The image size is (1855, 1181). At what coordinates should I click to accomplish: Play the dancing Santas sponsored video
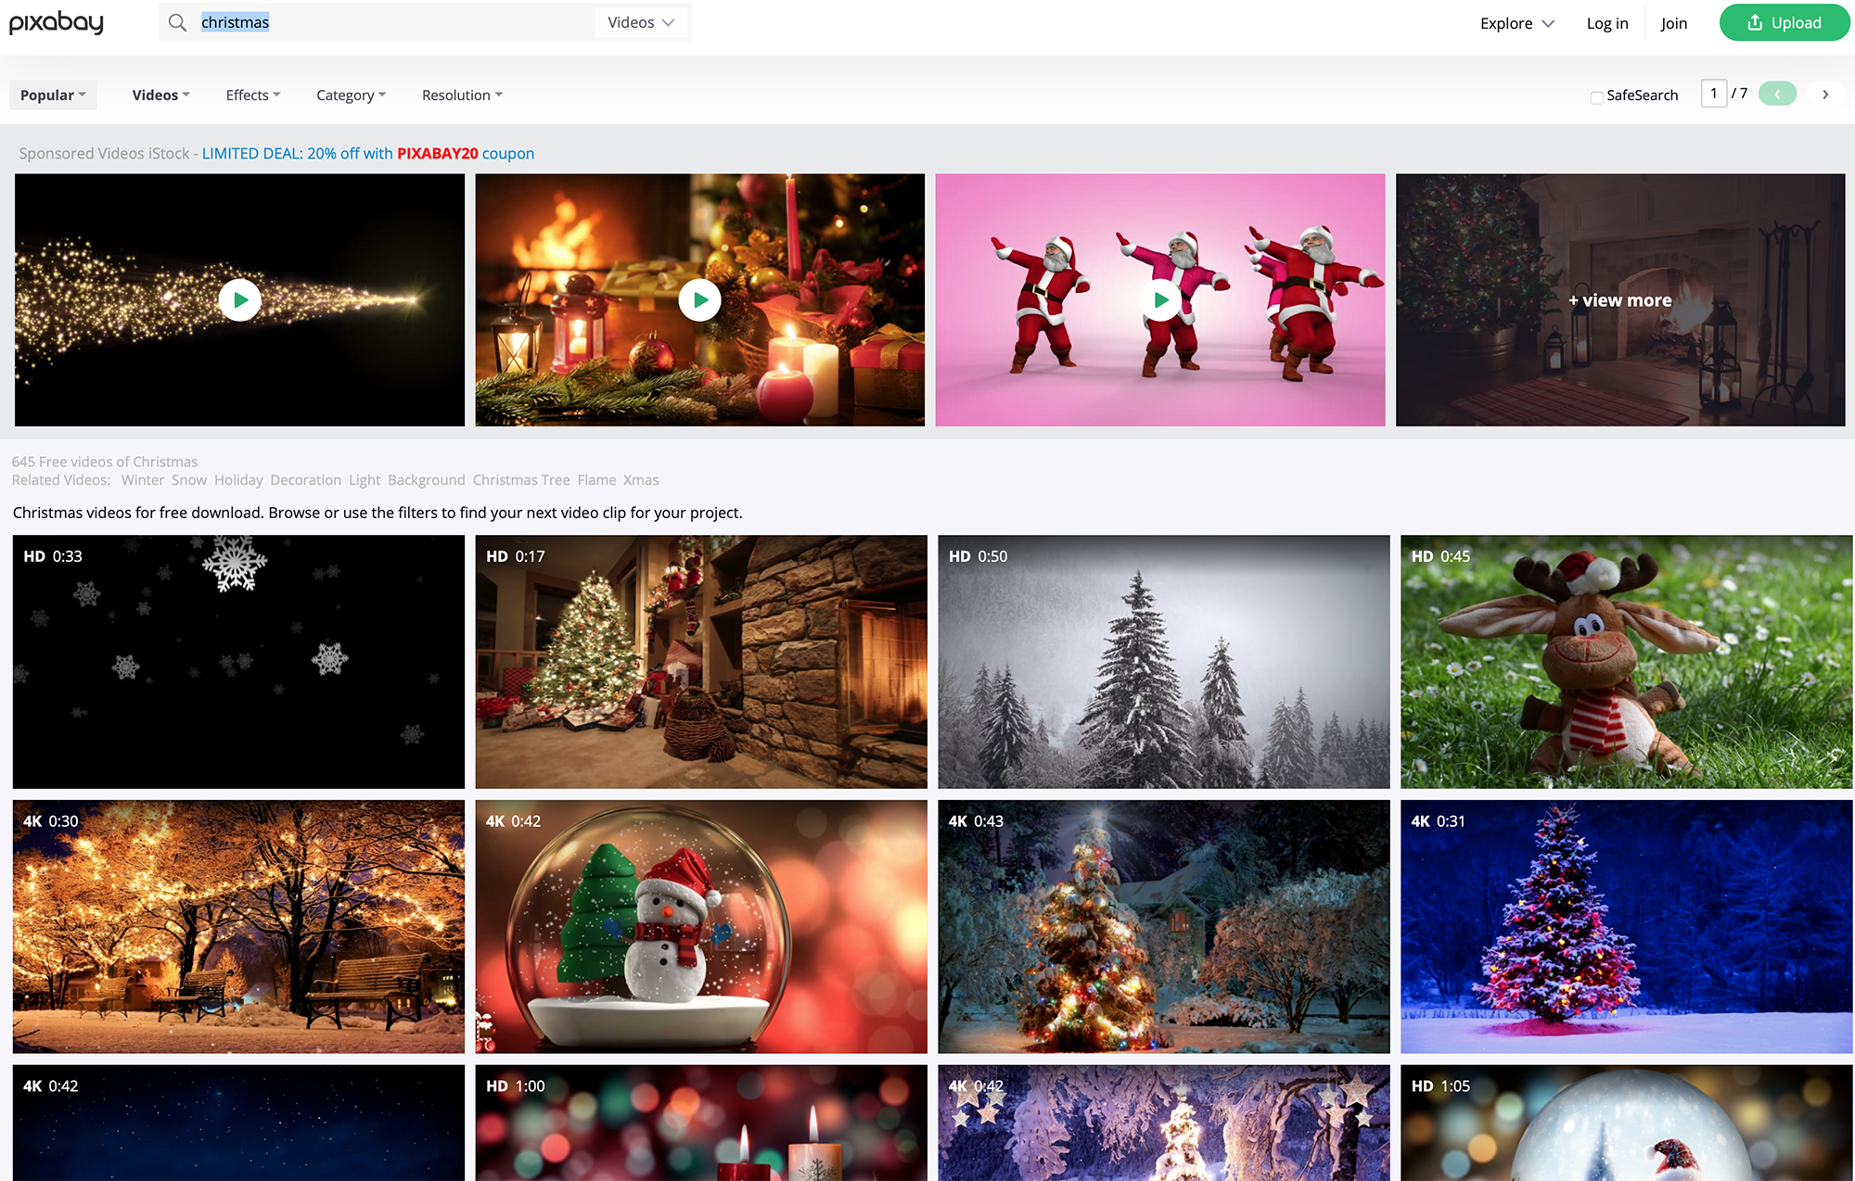click(x=1160, y=300)
